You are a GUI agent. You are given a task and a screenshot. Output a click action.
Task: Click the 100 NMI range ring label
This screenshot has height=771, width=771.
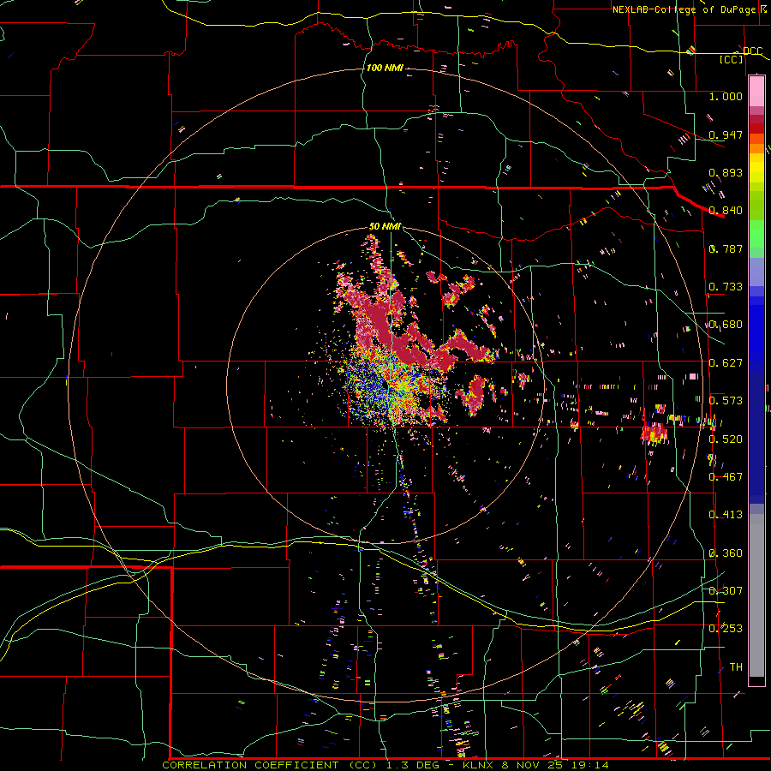385,68
